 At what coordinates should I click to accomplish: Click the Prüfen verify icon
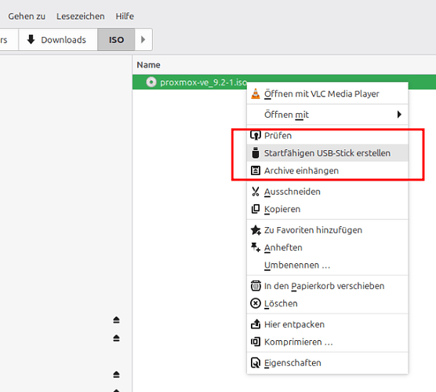click(256, 136)
